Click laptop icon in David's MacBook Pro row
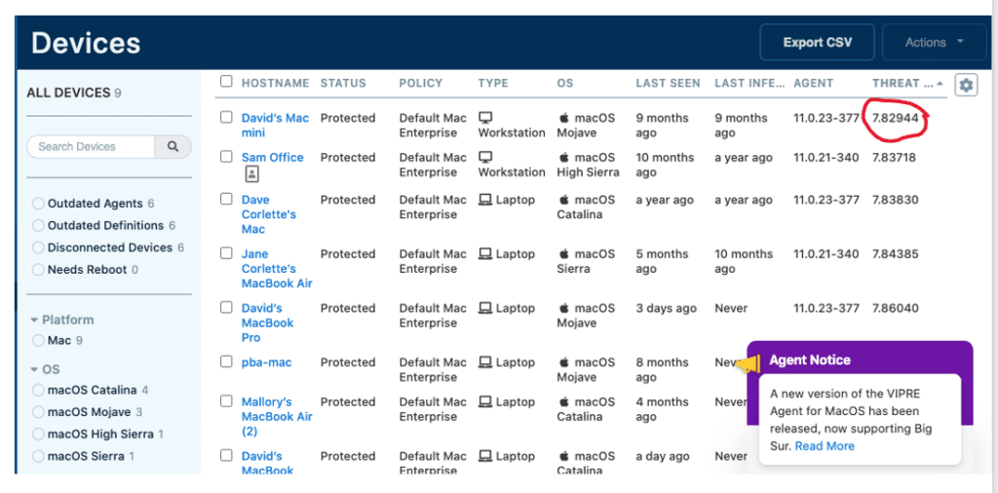 [485, 308]
